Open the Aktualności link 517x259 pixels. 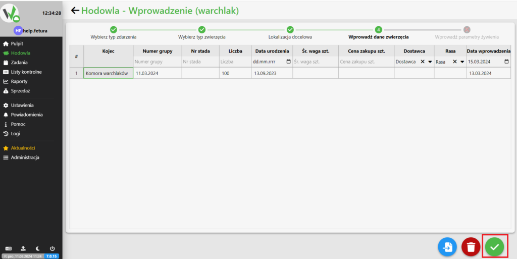23,148
